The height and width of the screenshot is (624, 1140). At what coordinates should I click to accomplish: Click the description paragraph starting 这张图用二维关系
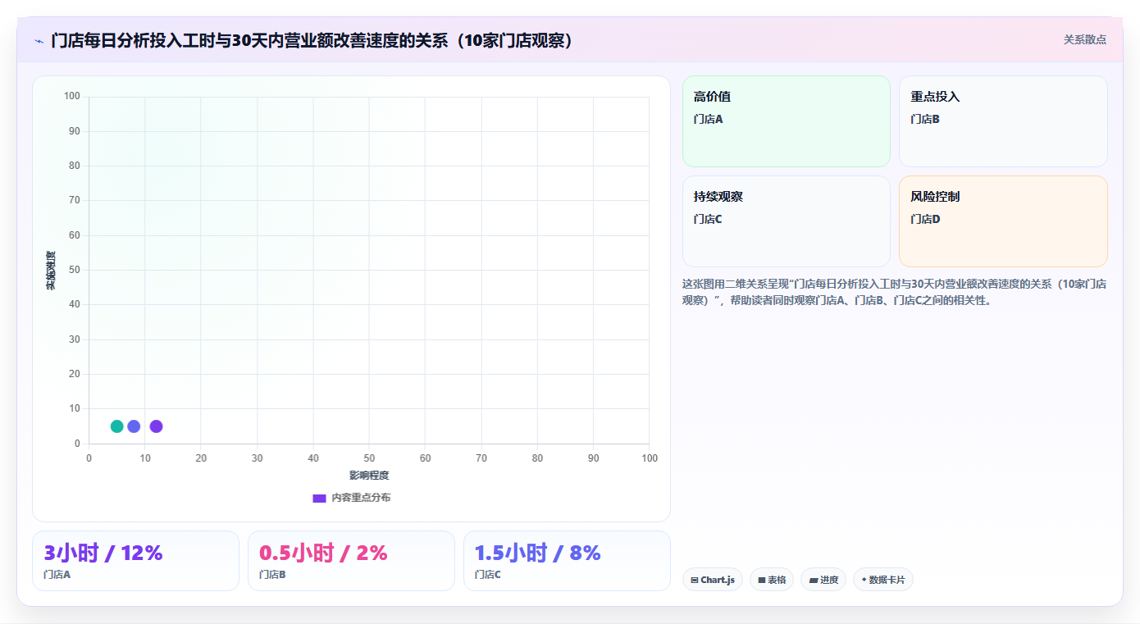894,292
